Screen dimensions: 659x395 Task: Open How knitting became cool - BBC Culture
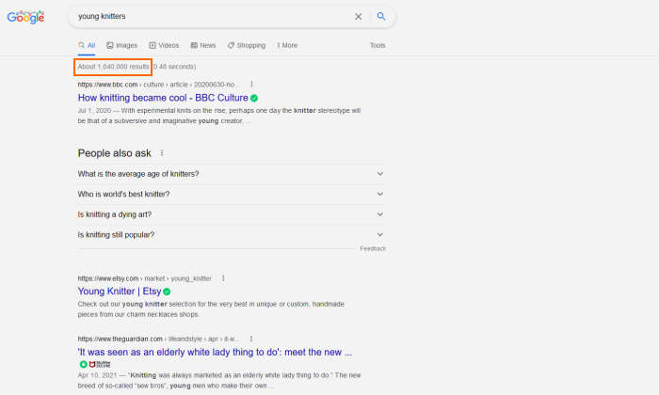[x=163, y=98]
